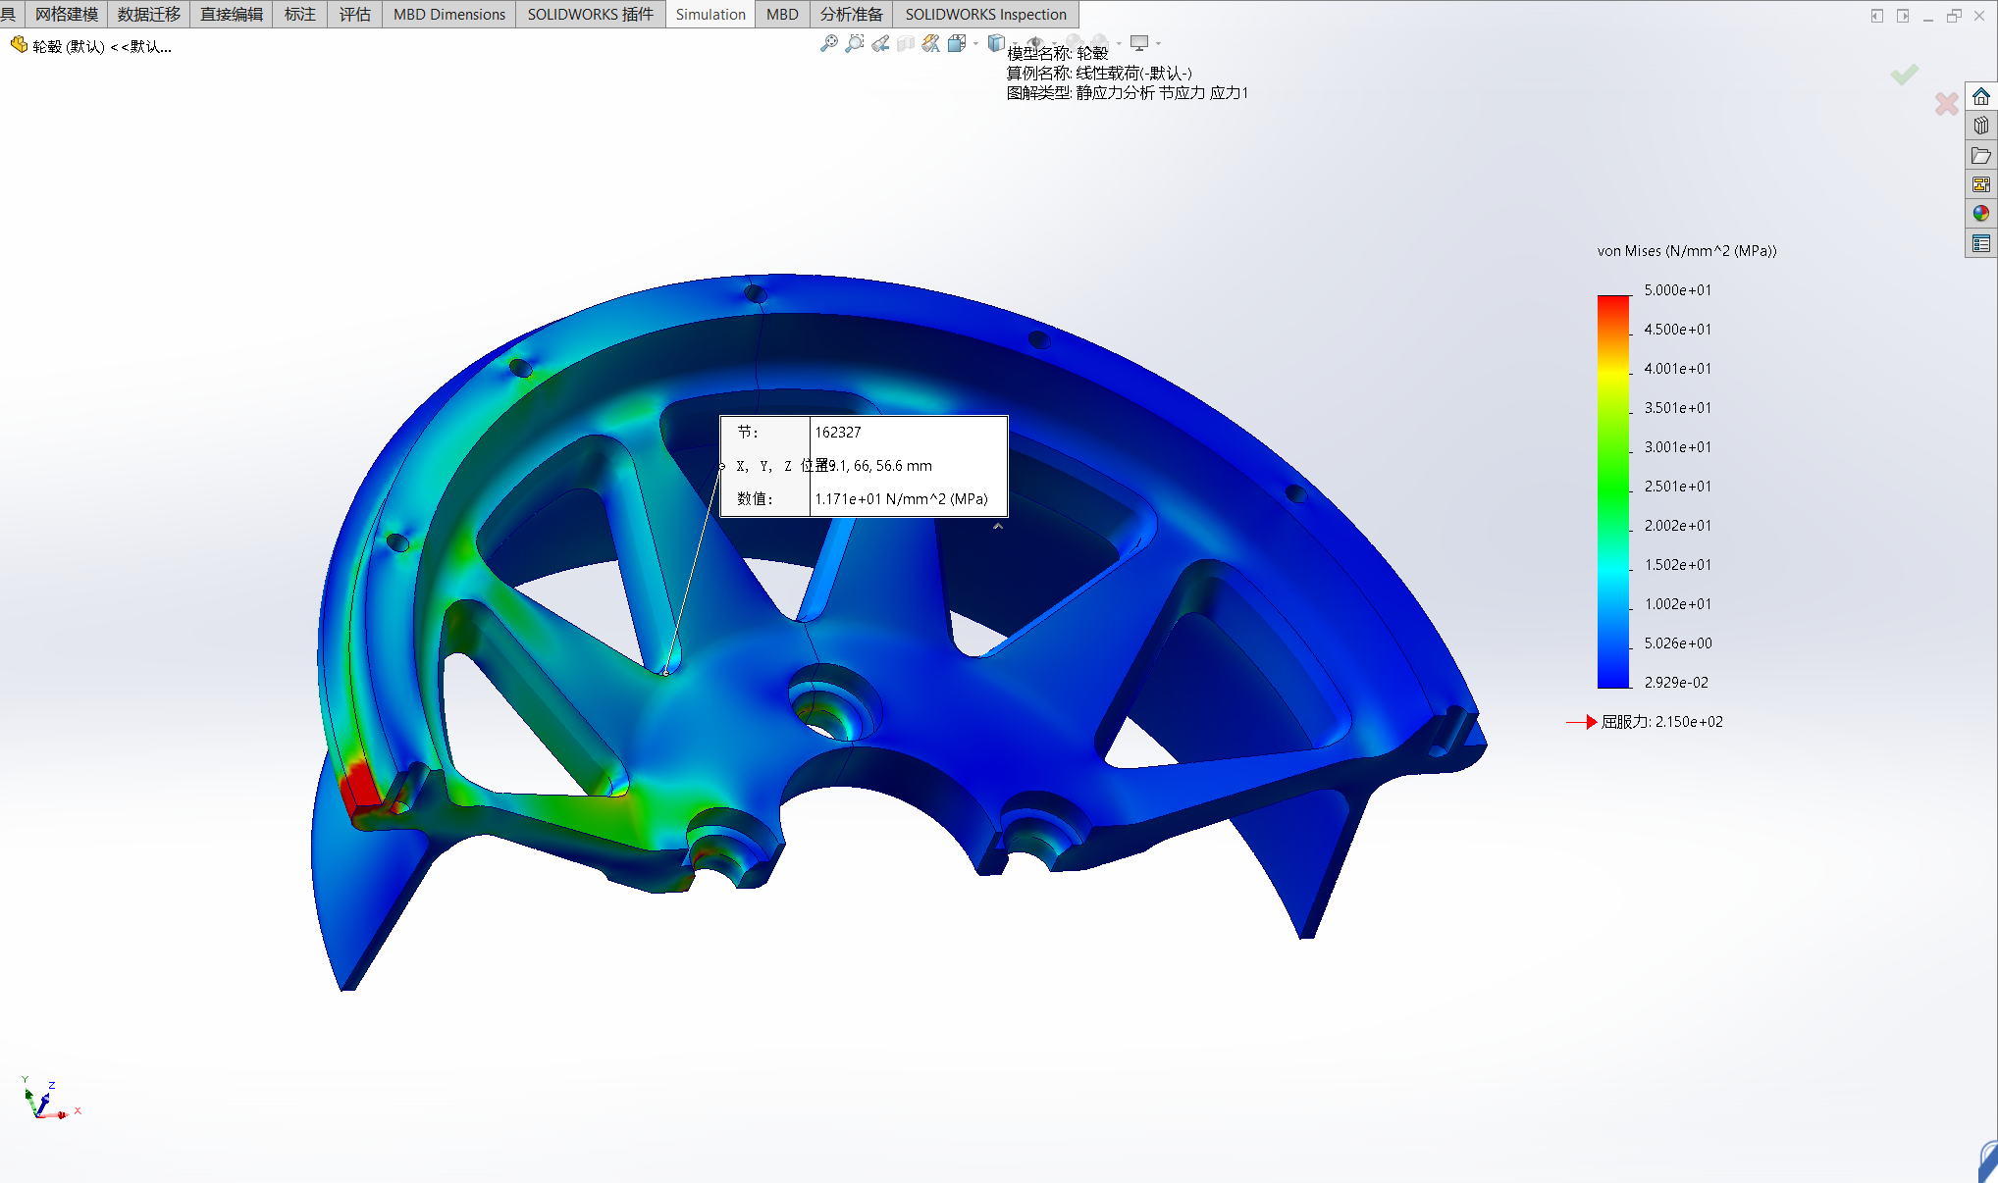
Task: Click the von Mises color legend bar
Action: click(1612, 490)
